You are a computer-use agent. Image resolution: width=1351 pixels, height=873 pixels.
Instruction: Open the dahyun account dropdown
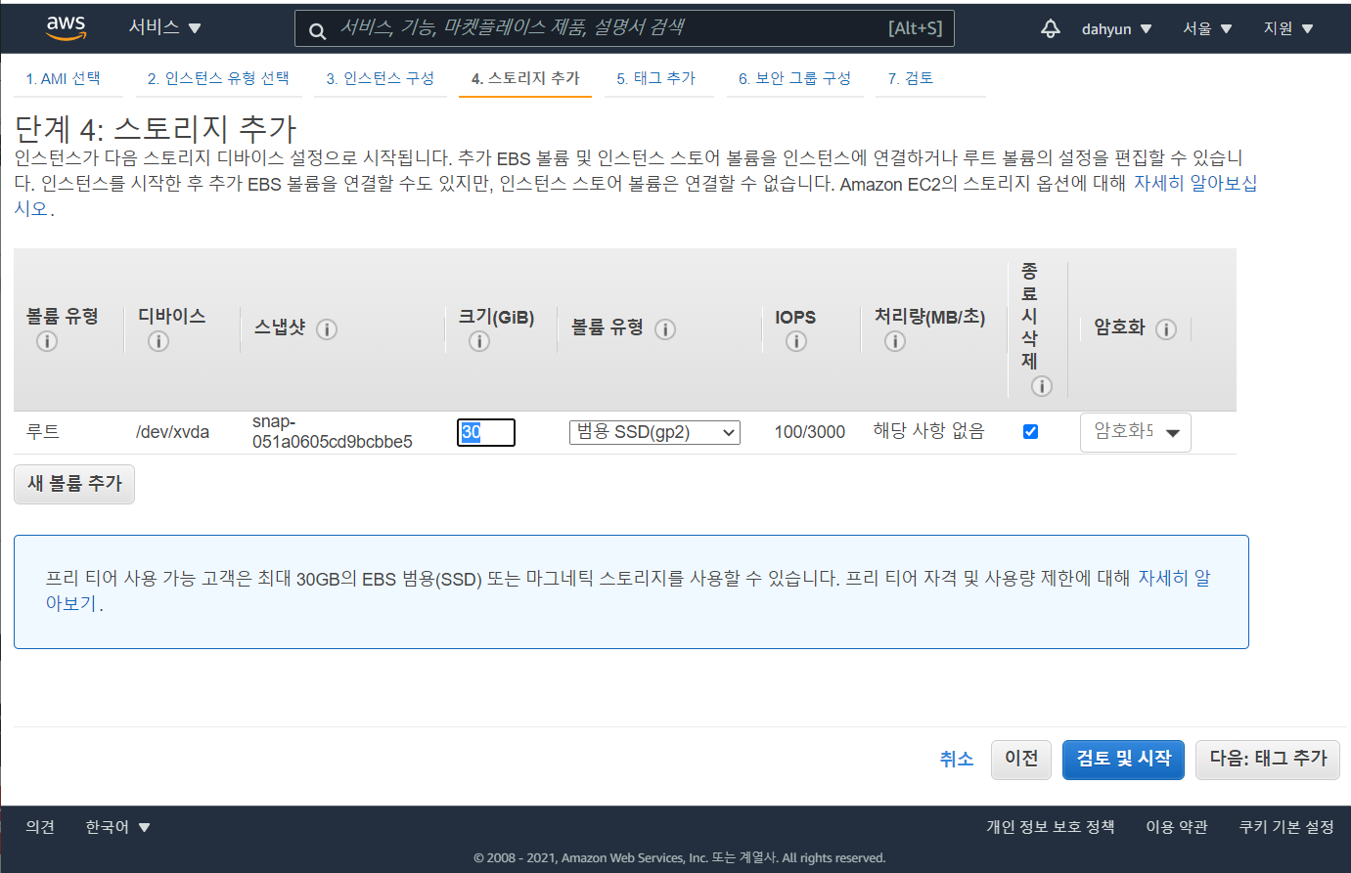click(x=1116, y=29)
